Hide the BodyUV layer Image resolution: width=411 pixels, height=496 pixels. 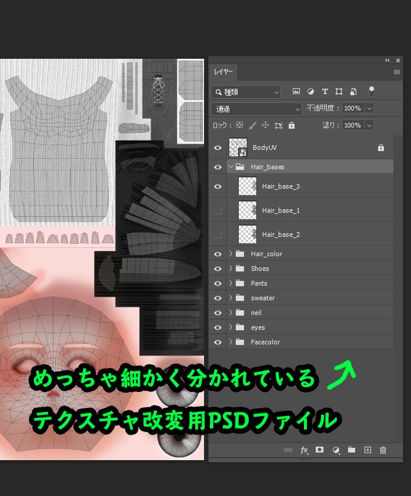pos(218,148)
